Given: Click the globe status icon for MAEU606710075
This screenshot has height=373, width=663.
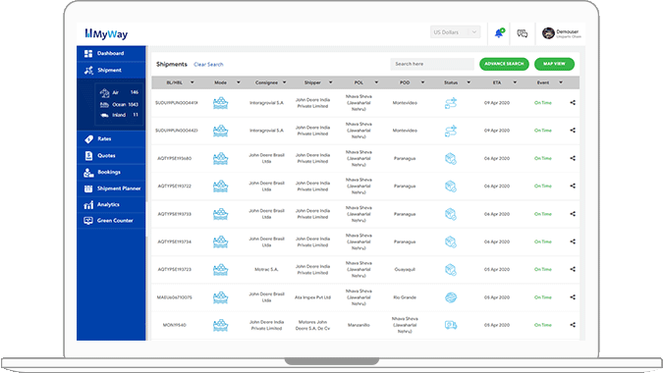Looking at the screenshot, I should pos(451,297).
